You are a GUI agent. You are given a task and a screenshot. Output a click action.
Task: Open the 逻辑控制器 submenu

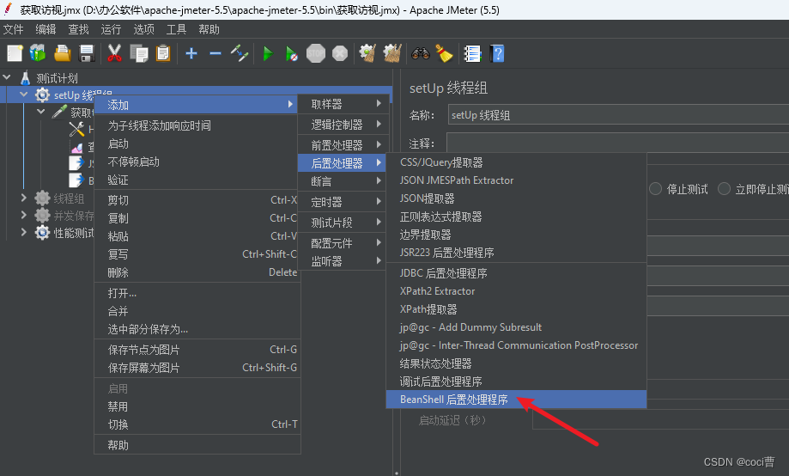point(343,125)
